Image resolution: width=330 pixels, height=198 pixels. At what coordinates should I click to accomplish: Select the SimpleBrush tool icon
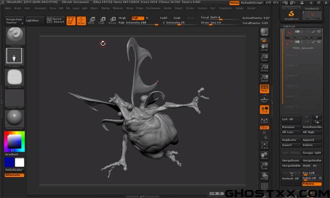pyautogui.click(x=291, y=15)
